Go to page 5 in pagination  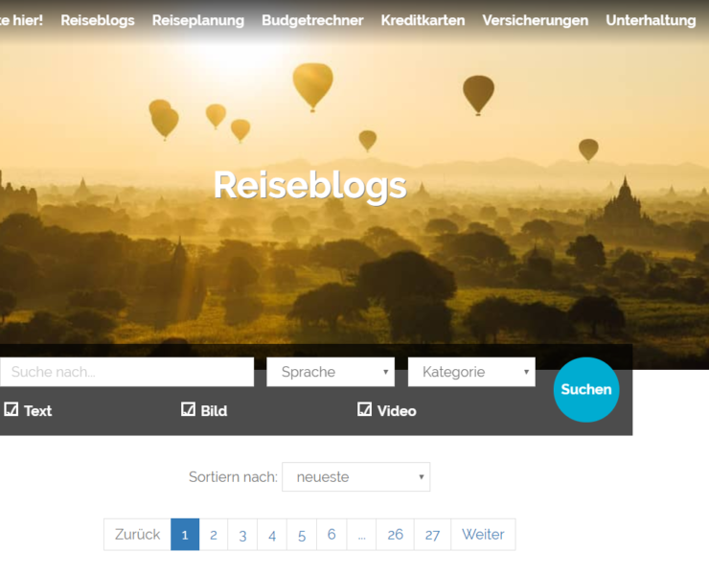302,535
